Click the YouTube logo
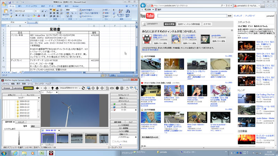Image resolution: width=278 pixels, height=156 pixels. point(147,16)
